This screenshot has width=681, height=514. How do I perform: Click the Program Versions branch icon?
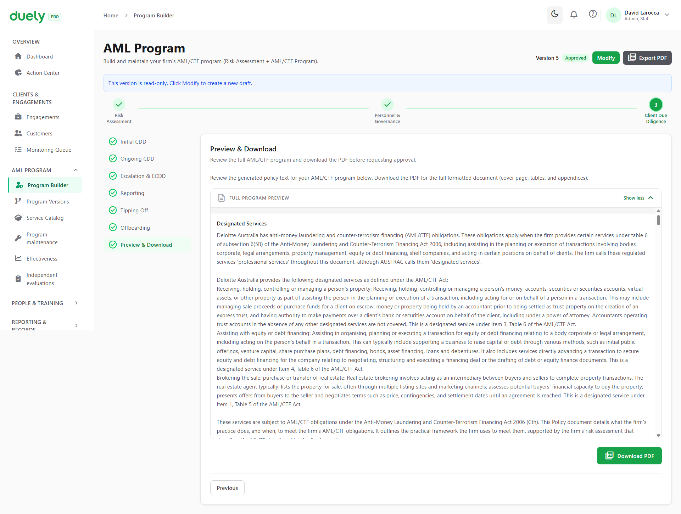click(18, 201)
